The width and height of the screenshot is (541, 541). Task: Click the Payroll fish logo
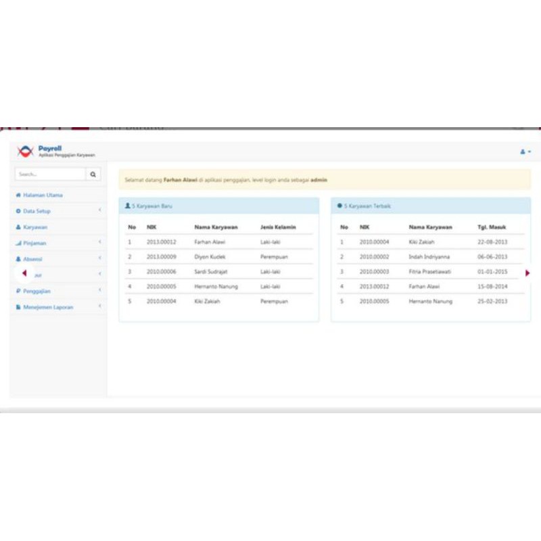point(26,150)
